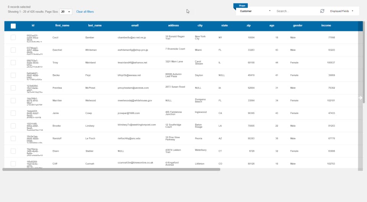Click the zip value 10004
Screen dimensions: 367x202
click(251, 38)
